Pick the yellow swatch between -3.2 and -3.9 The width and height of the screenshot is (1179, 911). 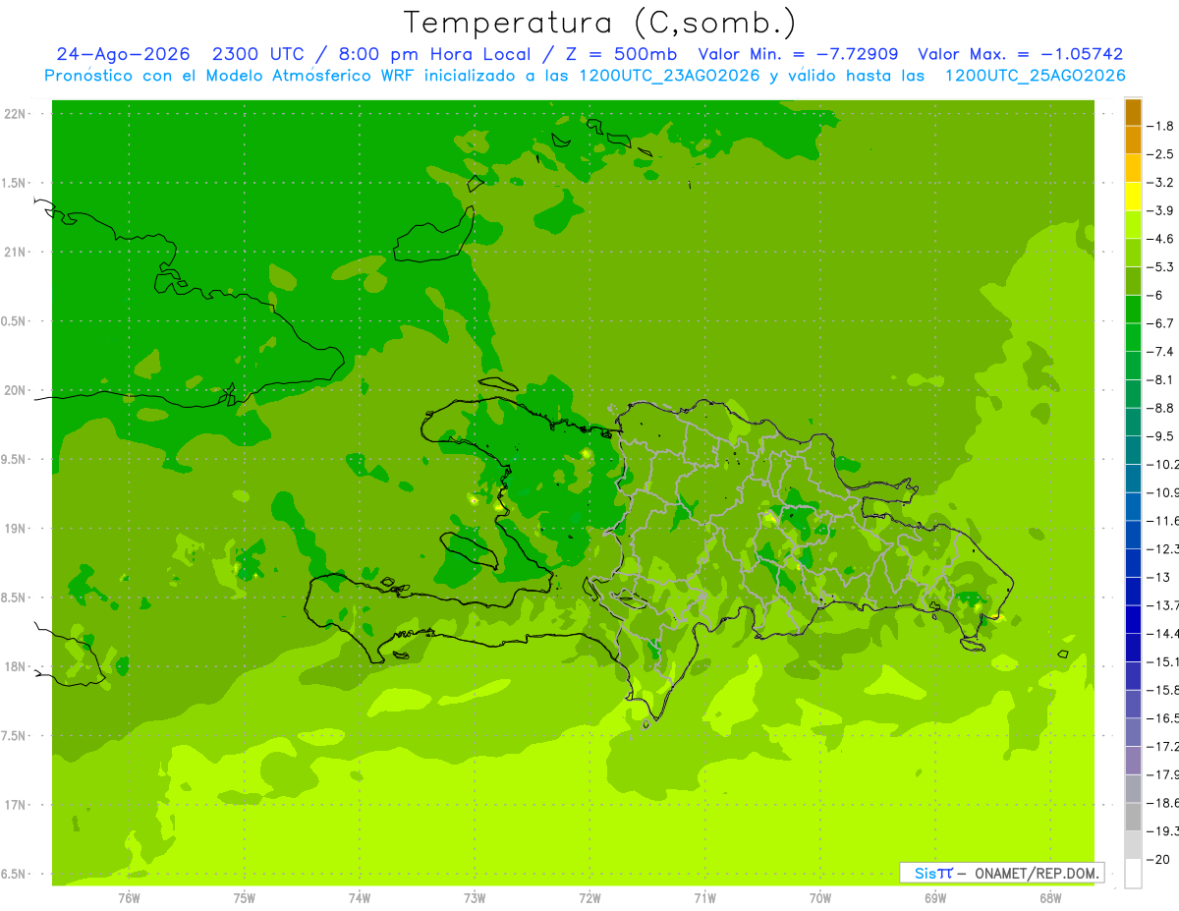point(1133,197)
